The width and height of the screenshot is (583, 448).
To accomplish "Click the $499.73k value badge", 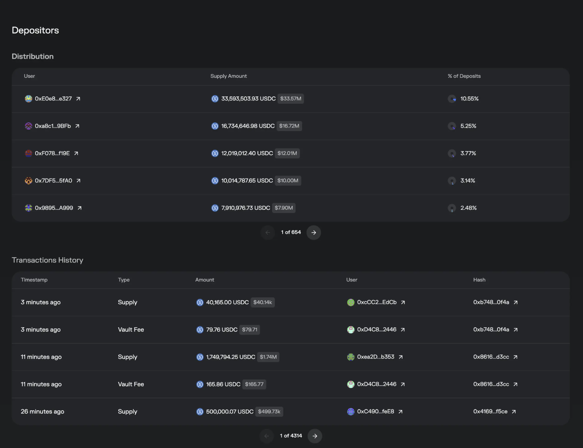I will click(x=269, y=412).
